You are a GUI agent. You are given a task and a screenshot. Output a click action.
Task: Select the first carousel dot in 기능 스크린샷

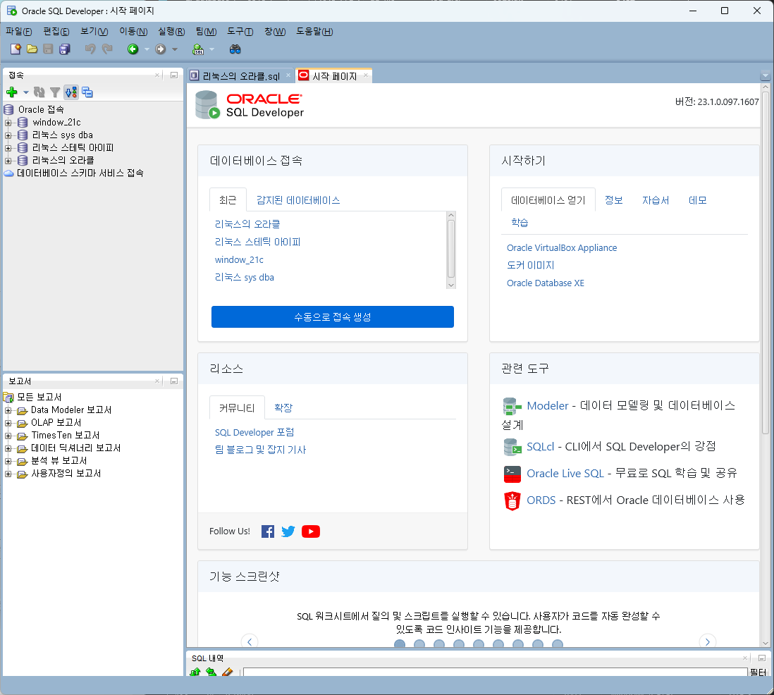coord(400,644)
